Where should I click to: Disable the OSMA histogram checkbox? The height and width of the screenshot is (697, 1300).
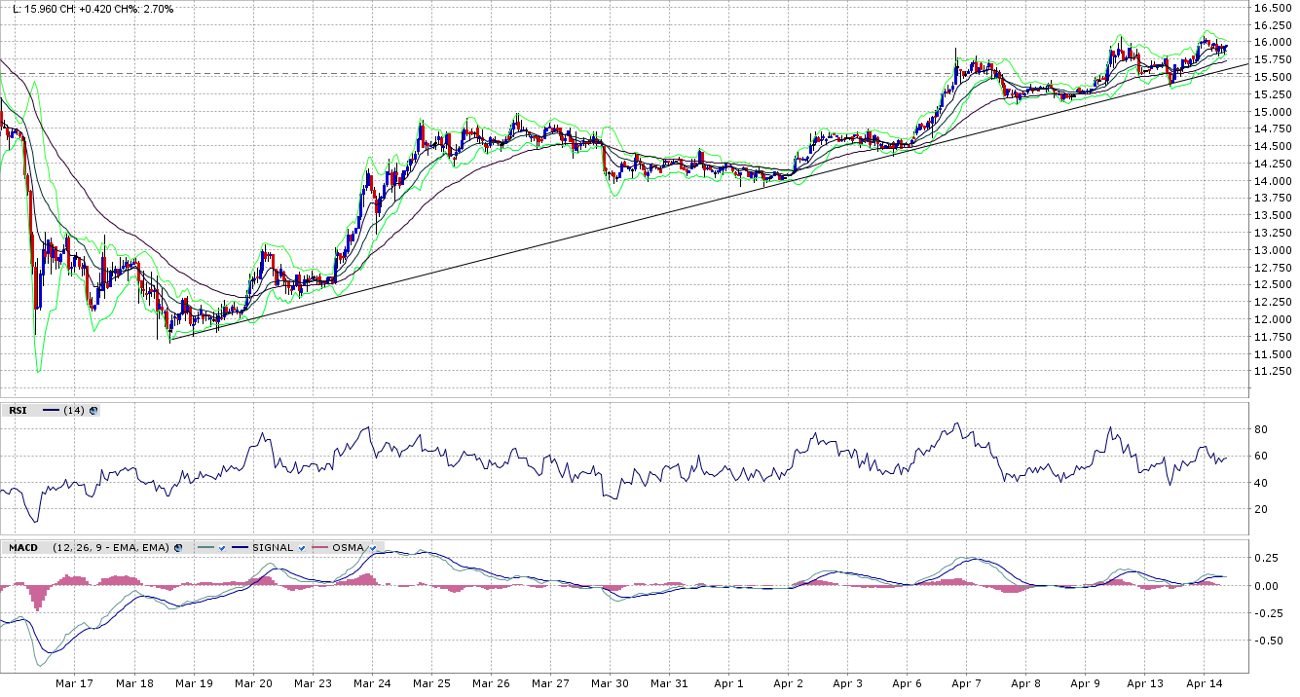(x=373, y=548)
